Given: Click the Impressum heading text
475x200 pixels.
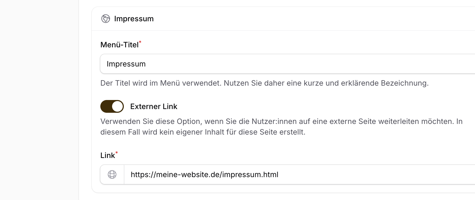Looking at the screenshot, I should (134, 19).
